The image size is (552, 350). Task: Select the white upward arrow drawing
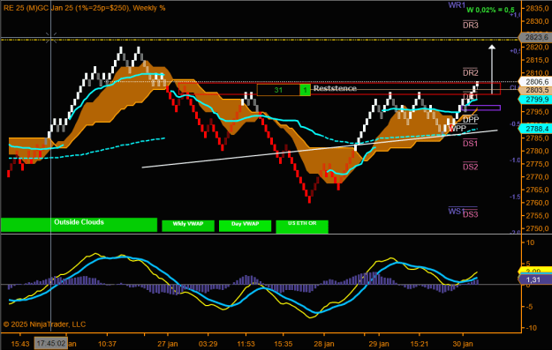[492, 70]
